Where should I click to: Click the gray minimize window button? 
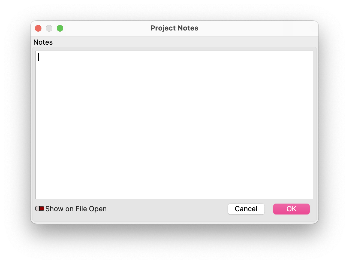[x=49, y=28]
